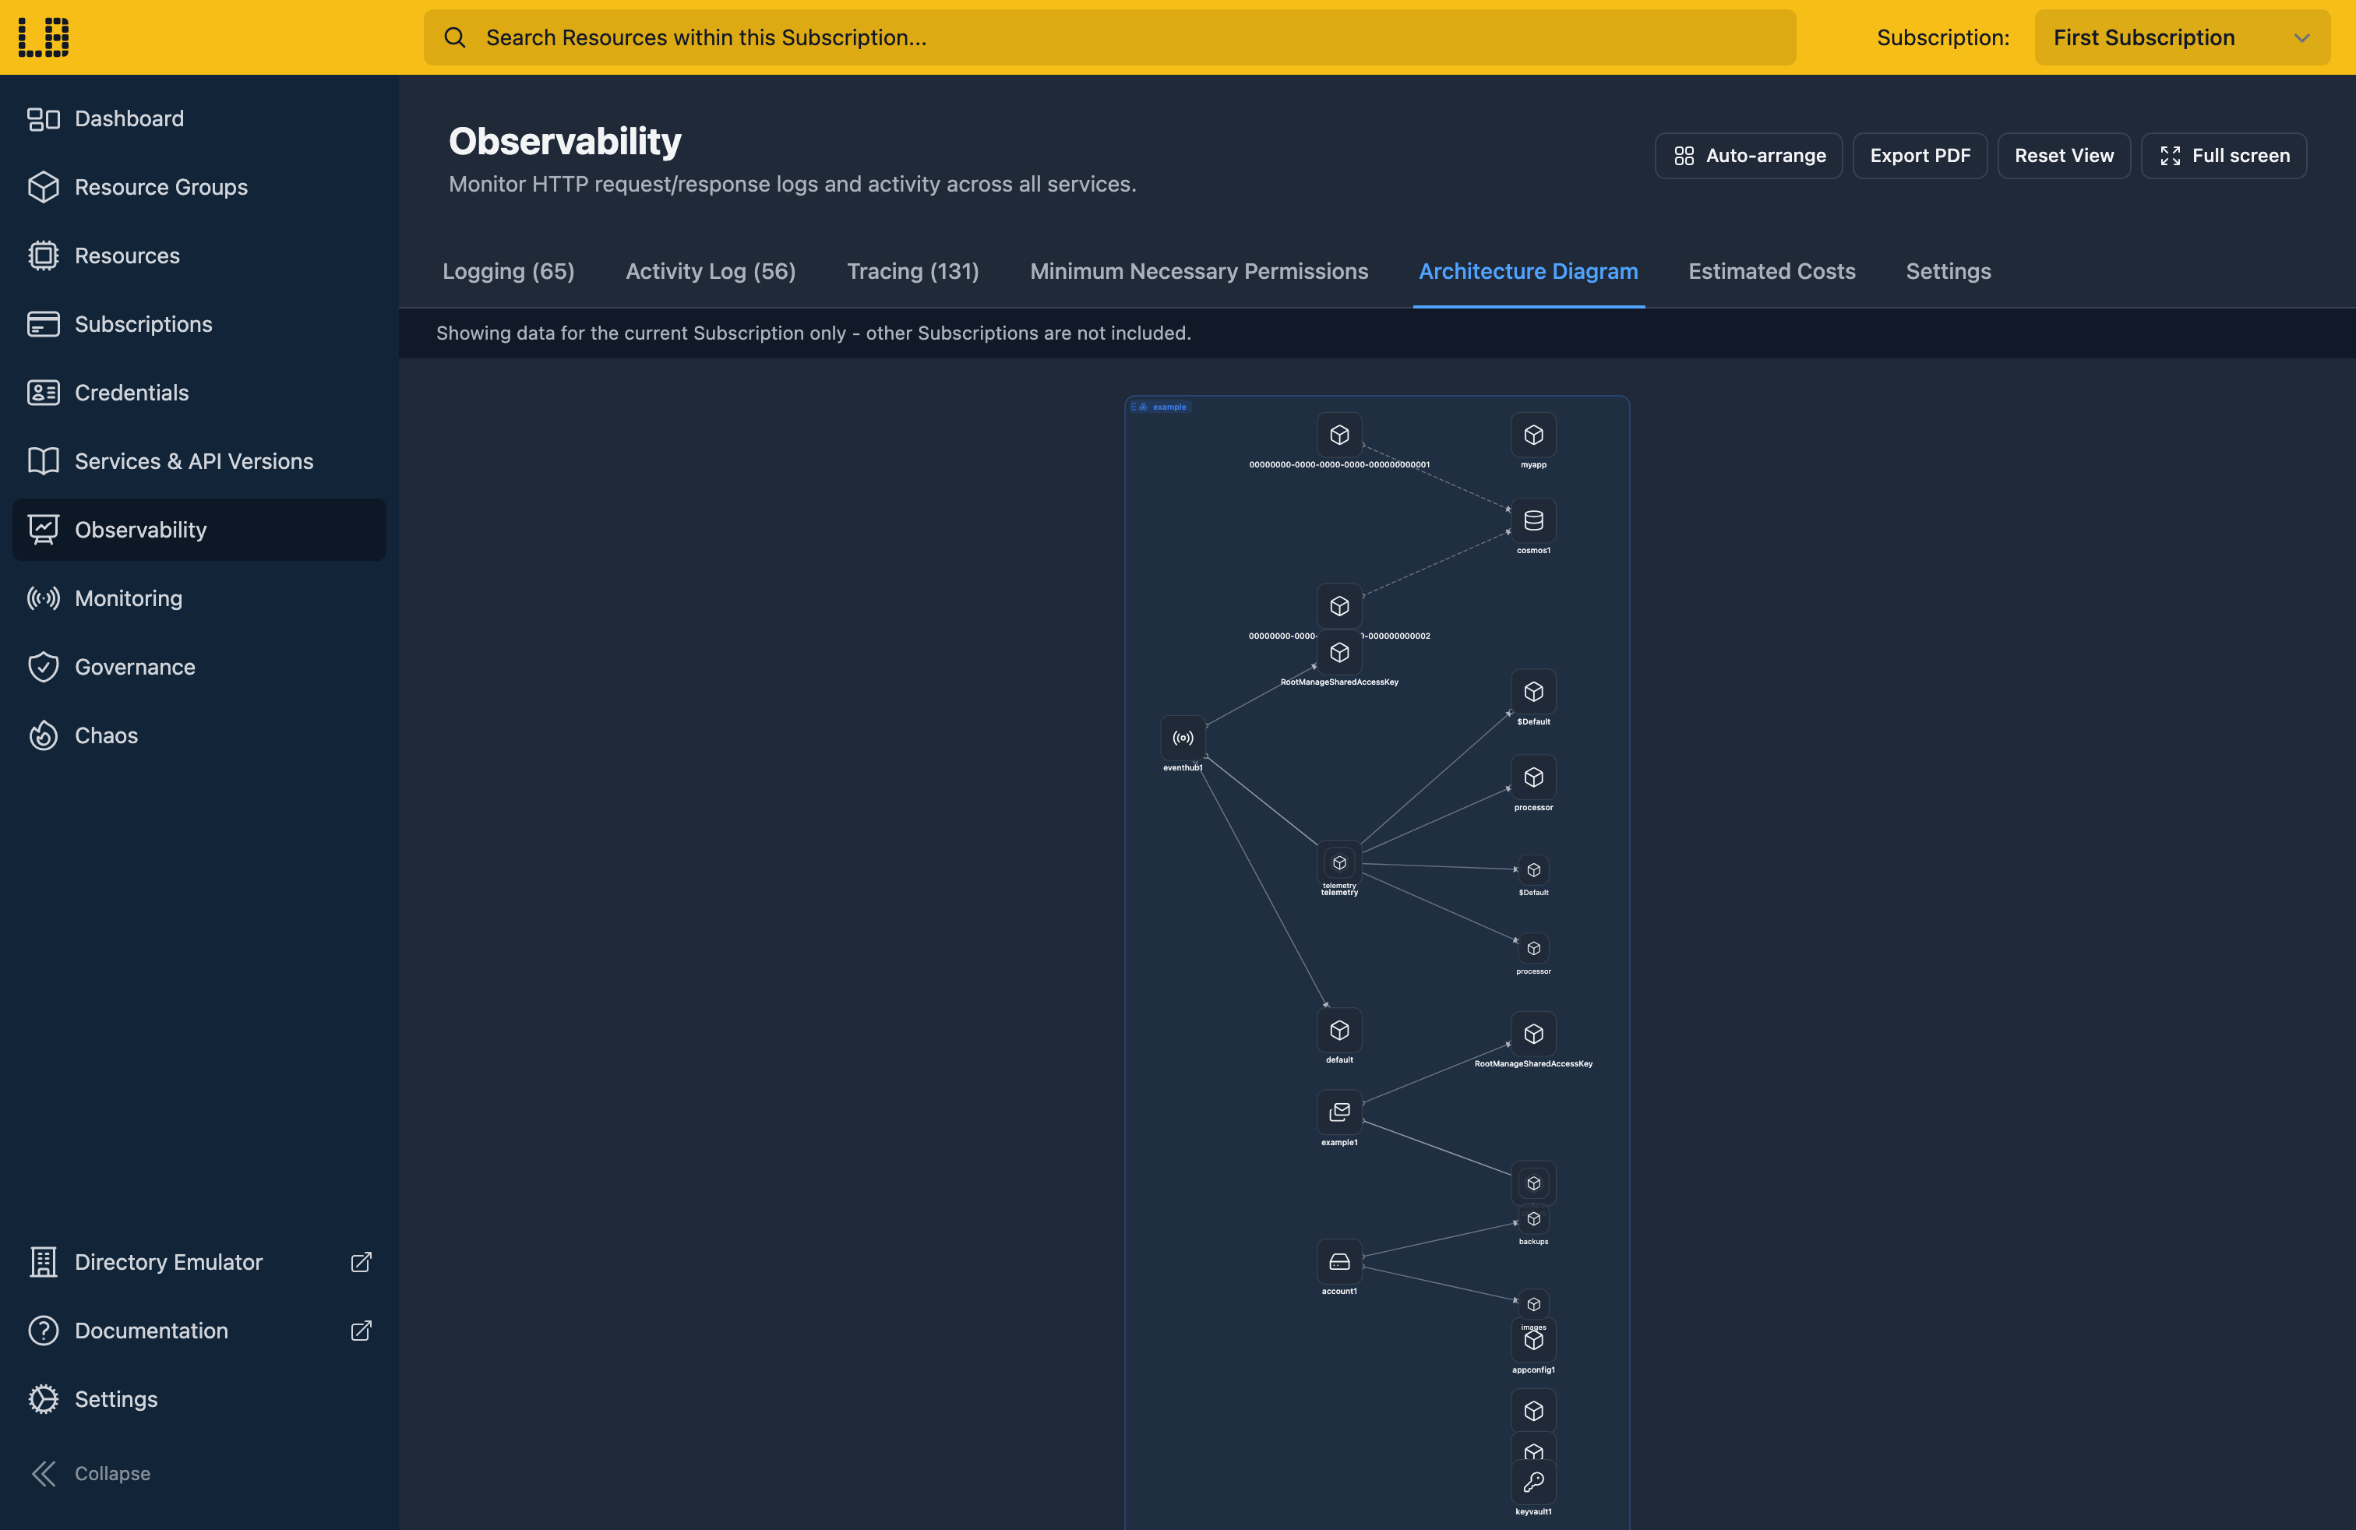Viewport: 2356px width, 1530px height.
Task: Select the images container node
Action: [1533, 1304]
